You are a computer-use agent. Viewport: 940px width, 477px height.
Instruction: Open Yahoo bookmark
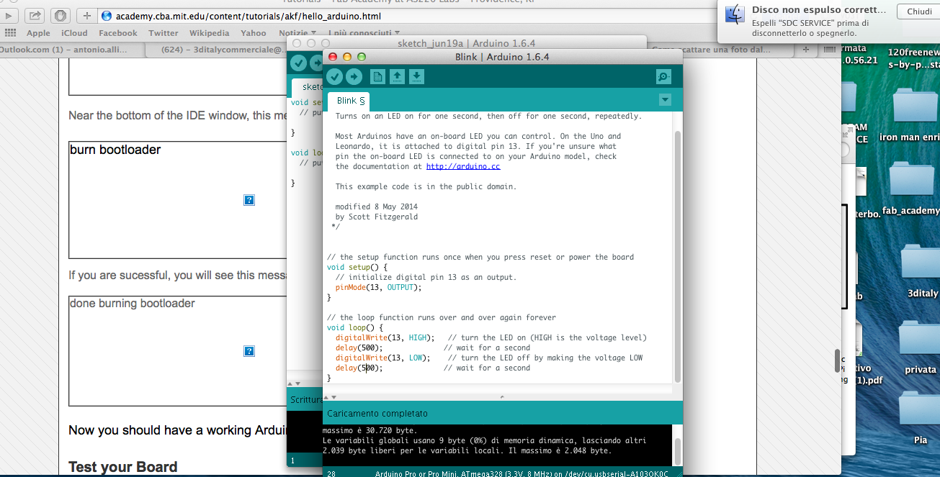(254, 33)
